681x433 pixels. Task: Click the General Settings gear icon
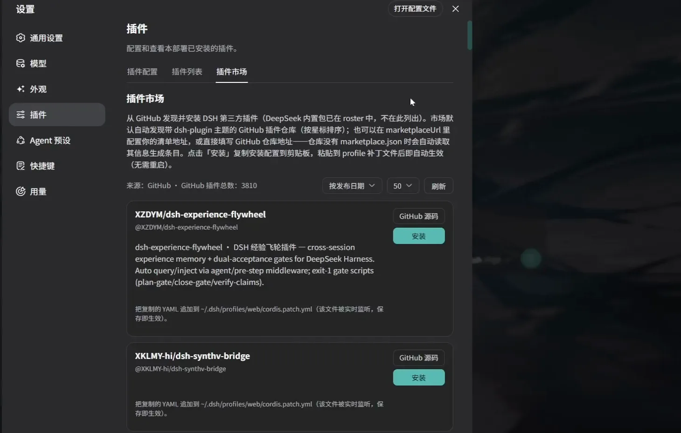[21, 38]
